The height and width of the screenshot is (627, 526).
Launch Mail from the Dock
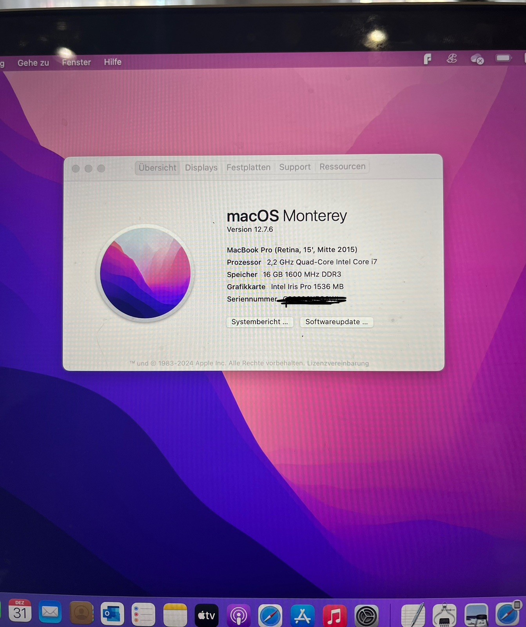pos(50,612)
